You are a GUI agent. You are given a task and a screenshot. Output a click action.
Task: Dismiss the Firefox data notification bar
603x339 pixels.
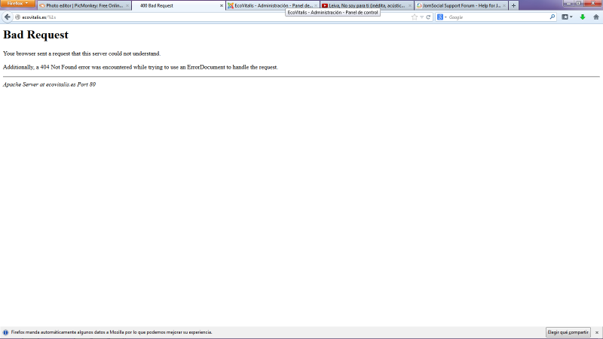pyautogui.click(x=596, y=332)
